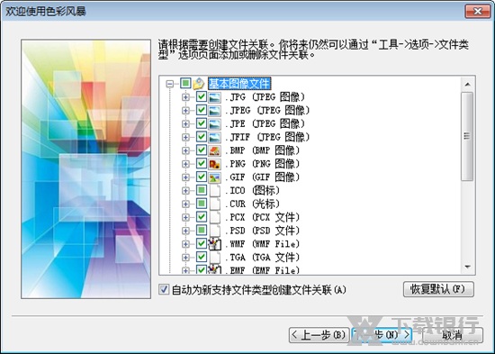Select the 基本图像文件 tree label
Image resolution: width=495 pixels, height=354 pixels.
239,84
